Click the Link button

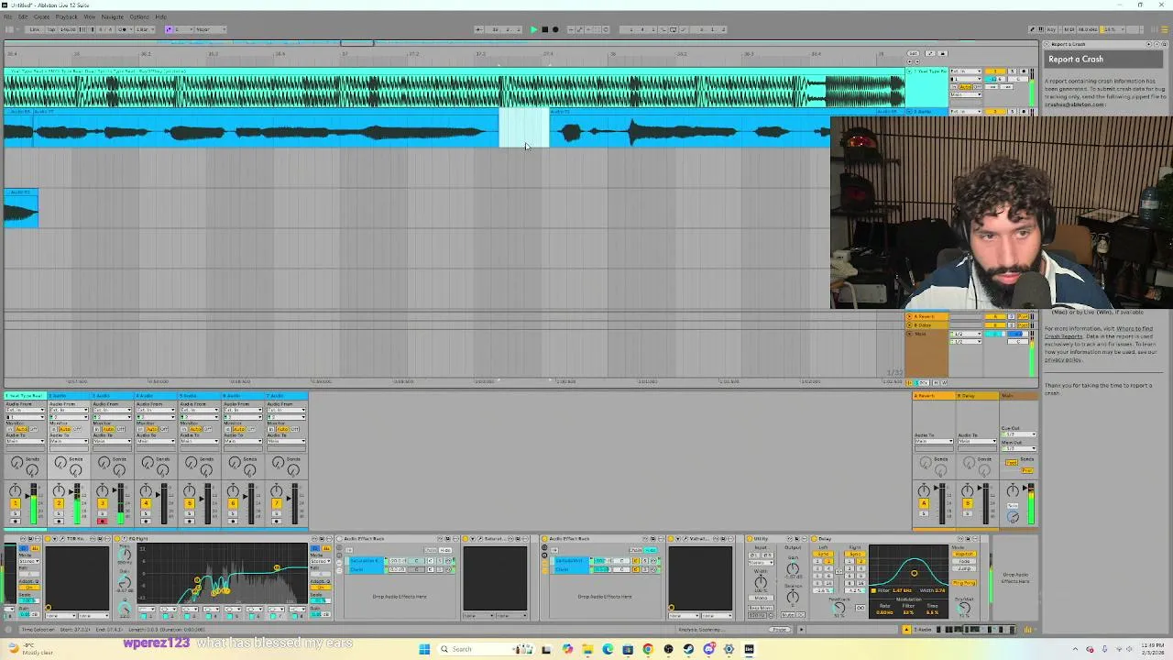35,29
